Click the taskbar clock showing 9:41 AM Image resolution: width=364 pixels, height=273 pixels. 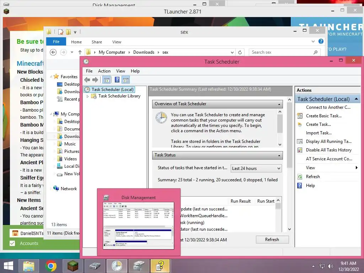348,266
